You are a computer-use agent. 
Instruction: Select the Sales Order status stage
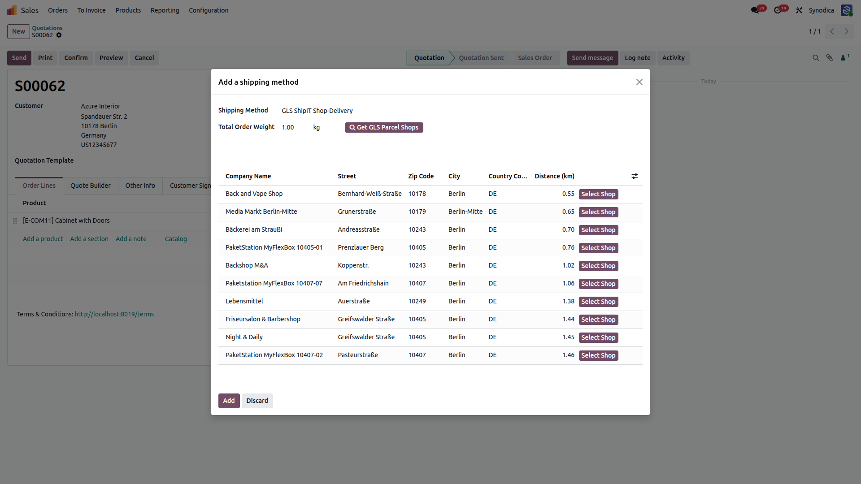pyautogui.click(x=535, y=58)
